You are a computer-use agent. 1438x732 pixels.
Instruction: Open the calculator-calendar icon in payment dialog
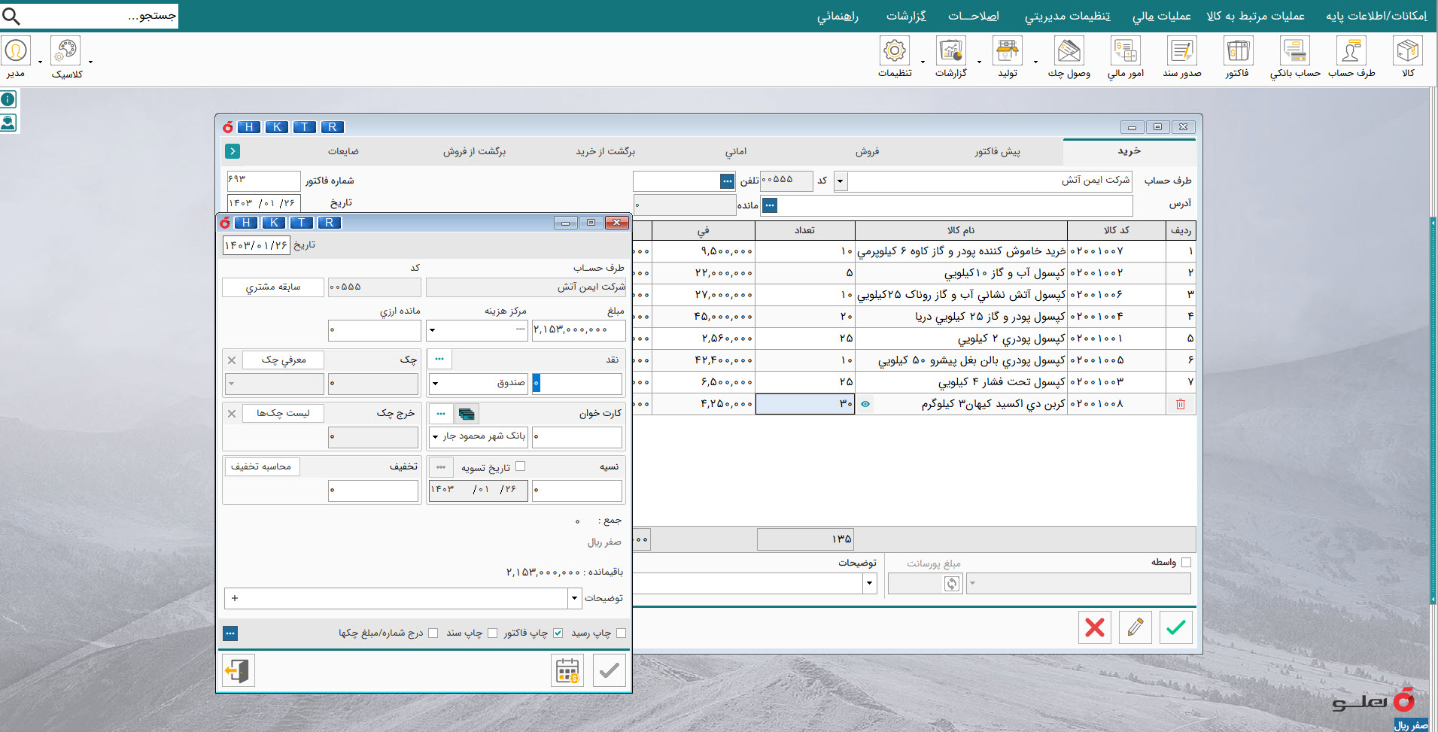coord(567,670)
